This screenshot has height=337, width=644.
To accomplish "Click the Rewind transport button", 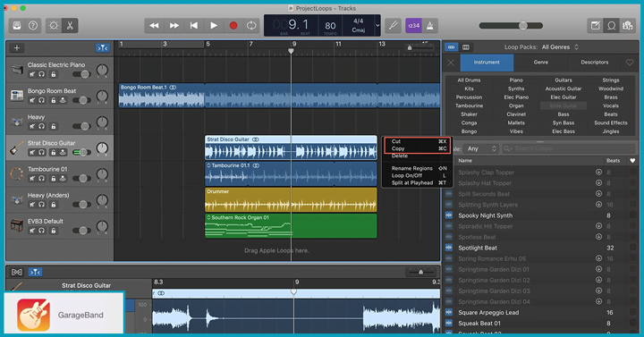I will click(x=154, y=25).
